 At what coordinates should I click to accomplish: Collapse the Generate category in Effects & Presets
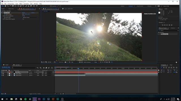(158, 33)
